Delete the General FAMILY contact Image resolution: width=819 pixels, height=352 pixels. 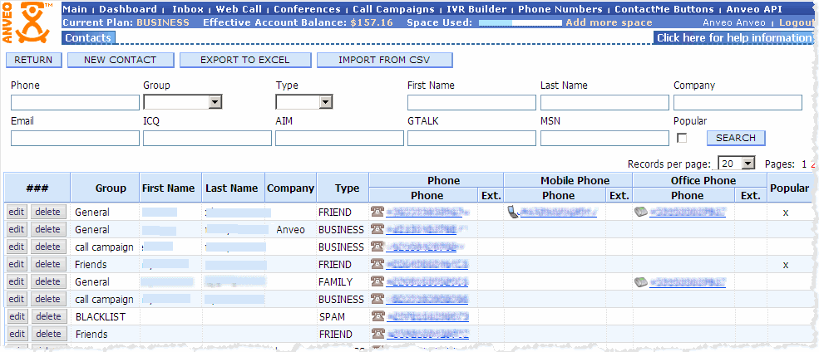(48, 281)
